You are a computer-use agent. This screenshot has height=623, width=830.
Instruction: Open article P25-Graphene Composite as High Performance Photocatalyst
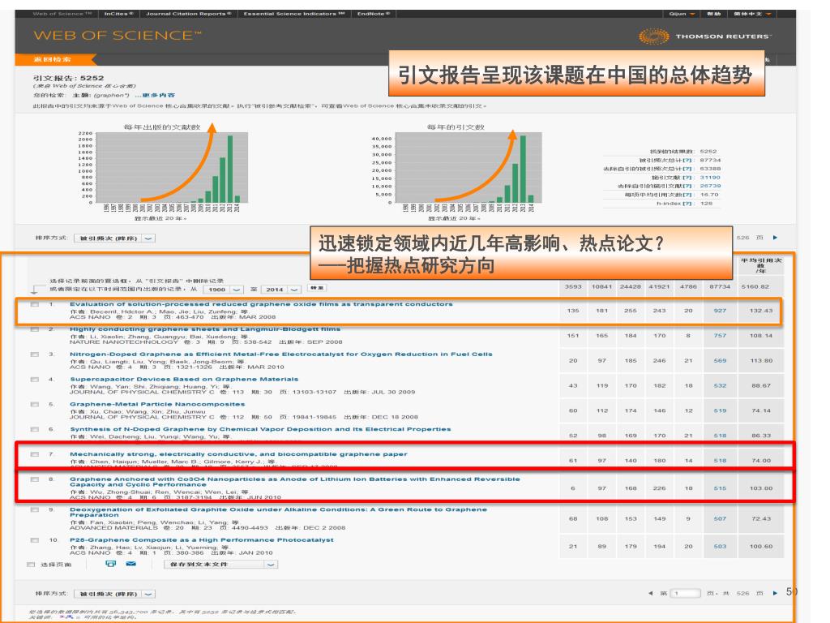point(202,539)
